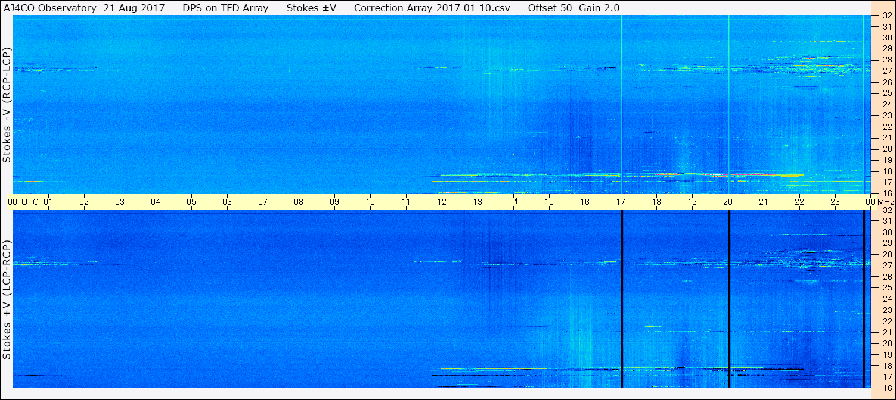Select the "Stokes ±V" header text
This screenshot has height=400, width=896.
pos(312,8)
